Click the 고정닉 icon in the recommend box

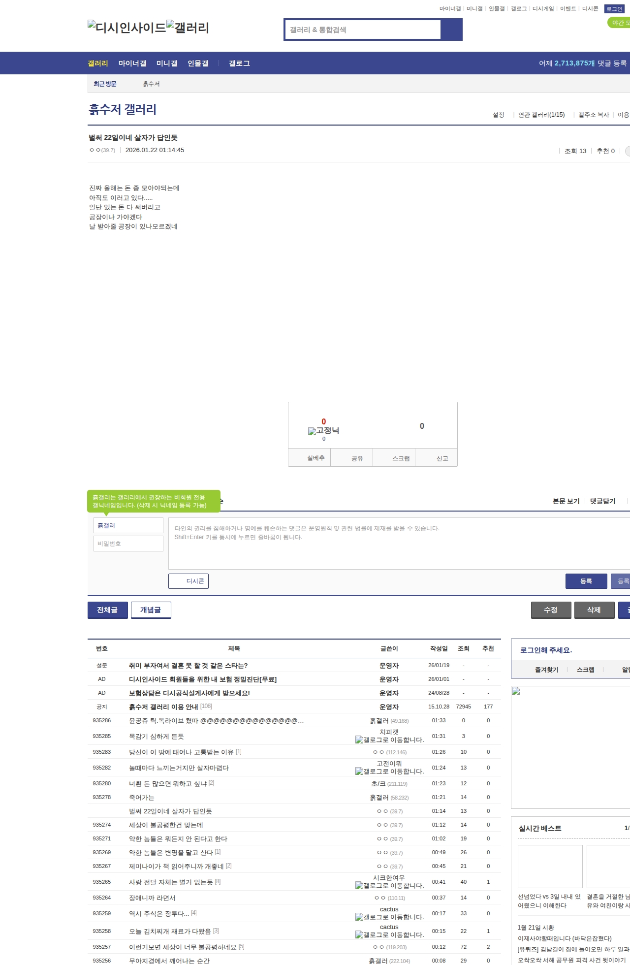pos(323,431)
